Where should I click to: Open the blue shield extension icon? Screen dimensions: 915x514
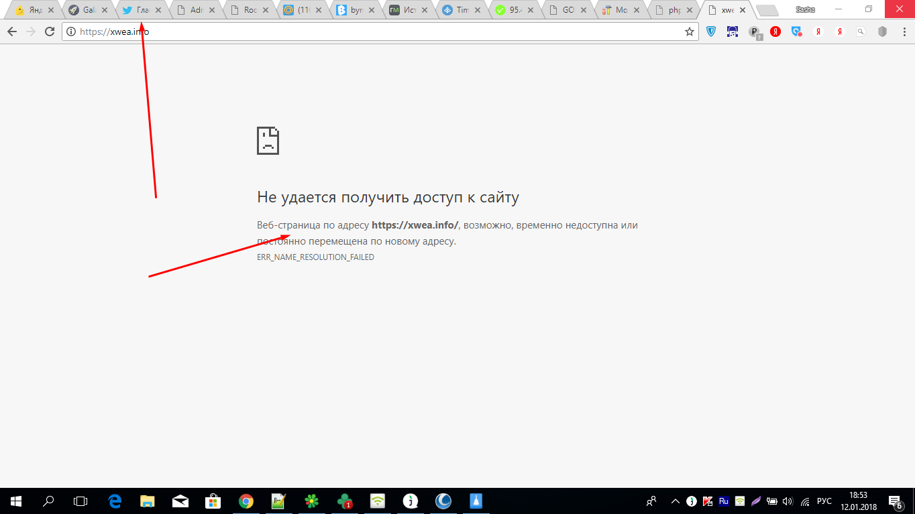coord(711,31)
